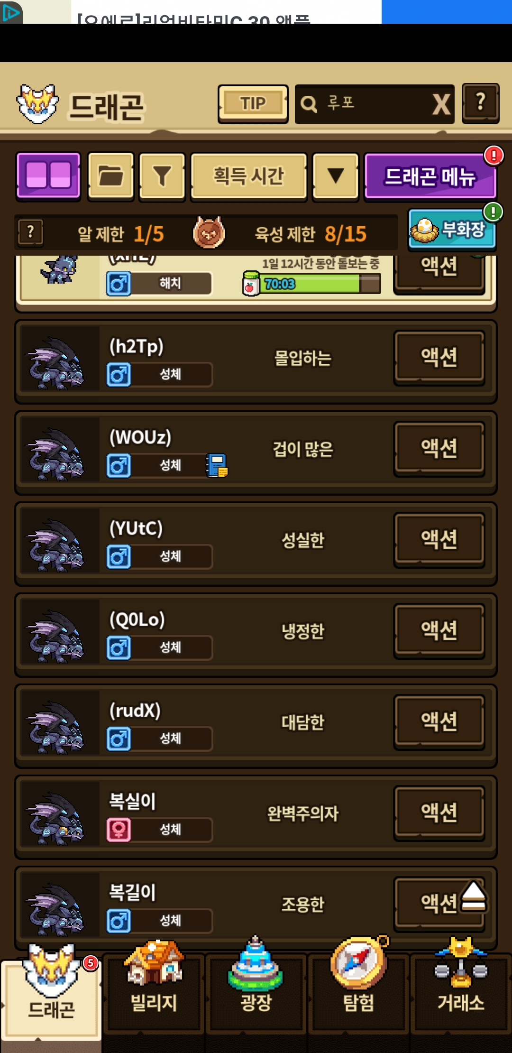Open help via the top-right question mark
The image size is (512, 1053).
pyautogui.click(x=480, y=103)
